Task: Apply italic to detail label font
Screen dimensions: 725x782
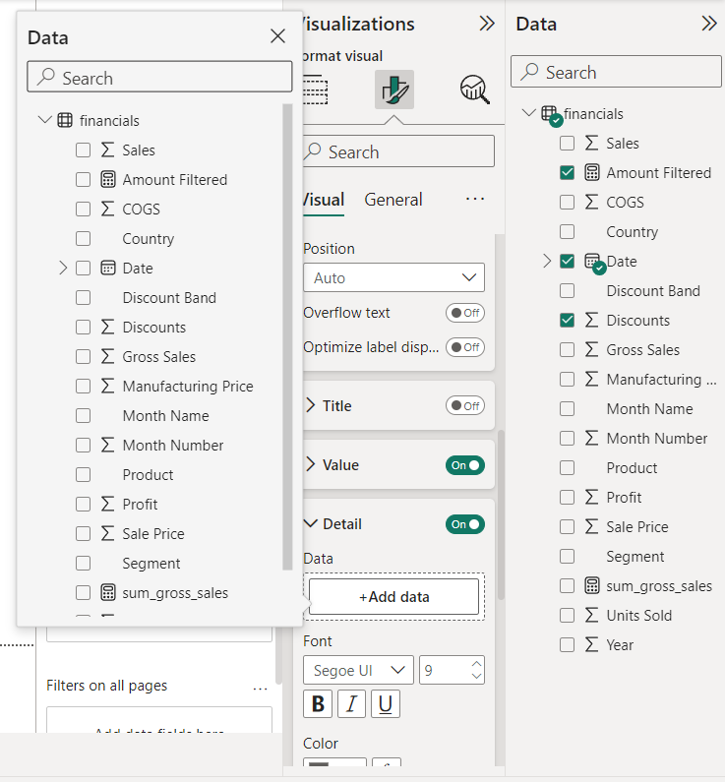Action: 351,703
